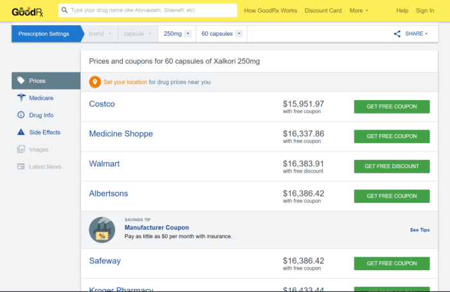The image size is (450, 292).
Task: Click the $16,386.42 Safeway price
Action: [x=303, y=261]
